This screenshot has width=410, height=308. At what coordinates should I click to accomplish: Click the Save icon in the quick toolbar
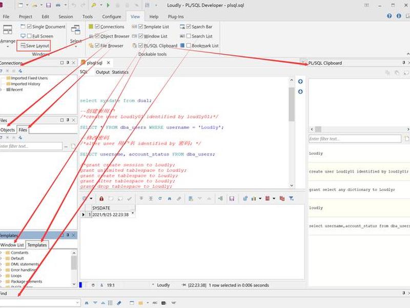click(x=48, y=5)
